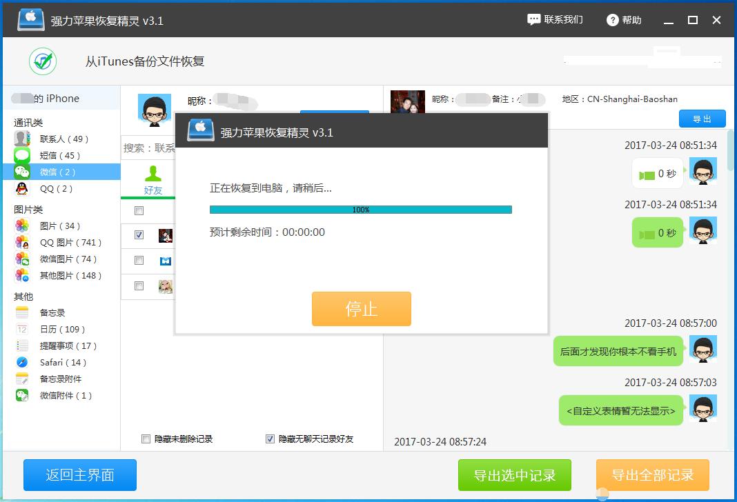
Task: Open the 微信附件 WeChat attachments icon
Action: coord(21,395)
